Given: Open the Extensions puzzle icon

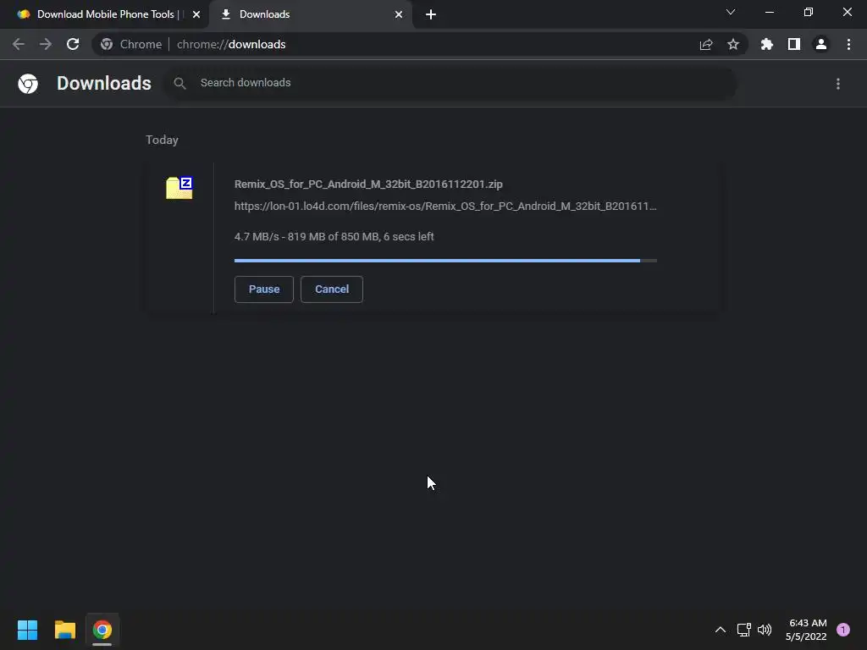Looking at the screenshot, I should pyautogui.click(x=767, y=44).
